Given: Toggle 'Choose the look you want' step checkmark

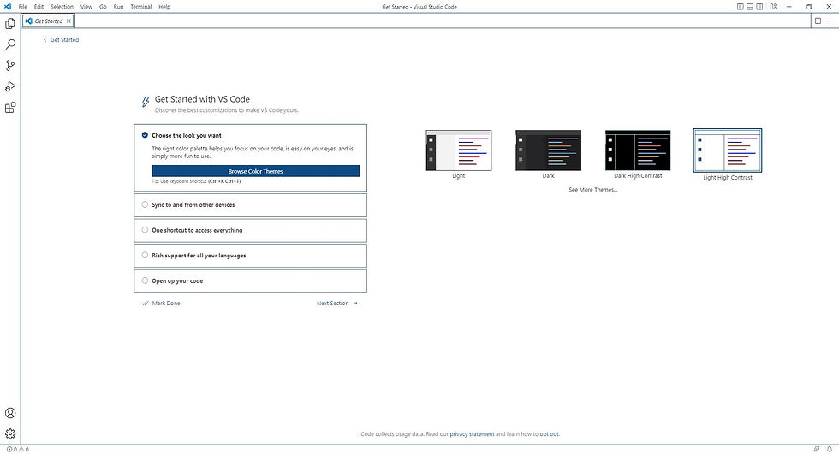Looking at the screenshot, I should click(x=145, y=135).
